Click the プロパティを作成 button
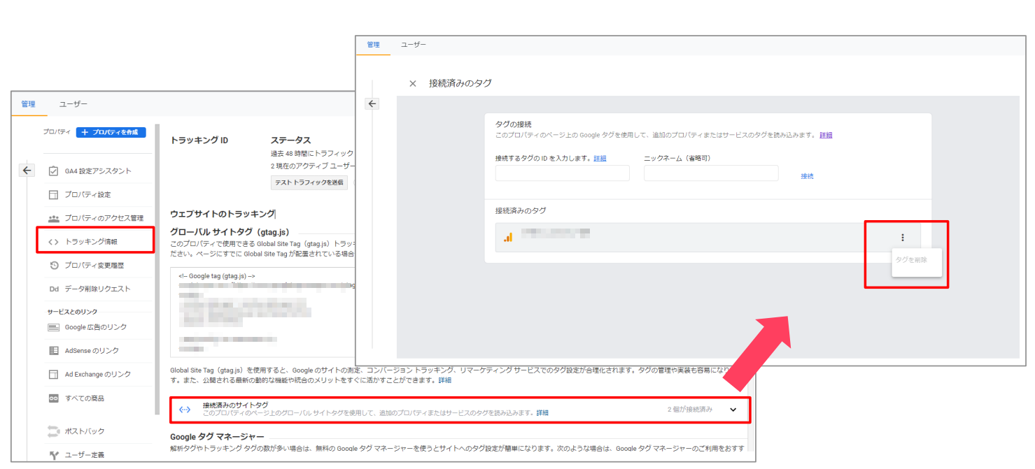Screen dimensions: 1035x469 pyautogui.click(x=111, y=132)
